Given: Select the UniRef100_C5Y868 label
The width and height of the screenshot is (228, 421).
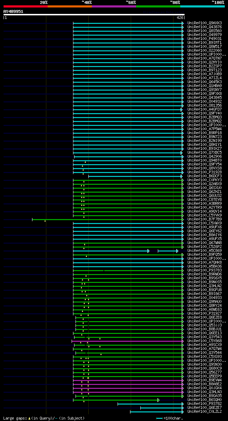Looking at the screenshot, I should point(204,341).
